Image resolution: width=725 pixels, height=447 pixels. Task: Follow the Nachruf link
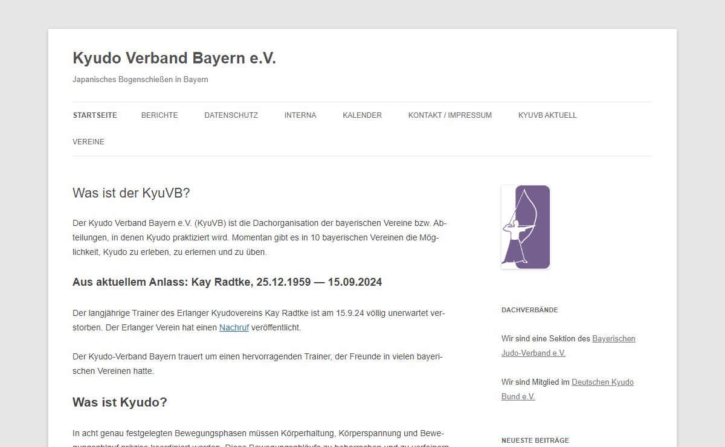coord(234,327)
